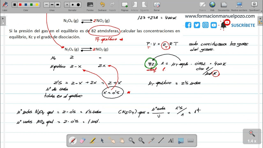Pick the yellow pen color

click(37, 5)
